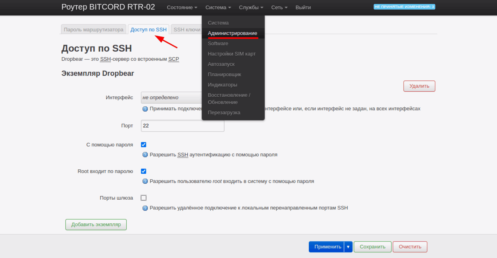497x258 pixels.
Task: Disable the password authentication checkbox
Action: pyautogui.click(x=144, y=145)
